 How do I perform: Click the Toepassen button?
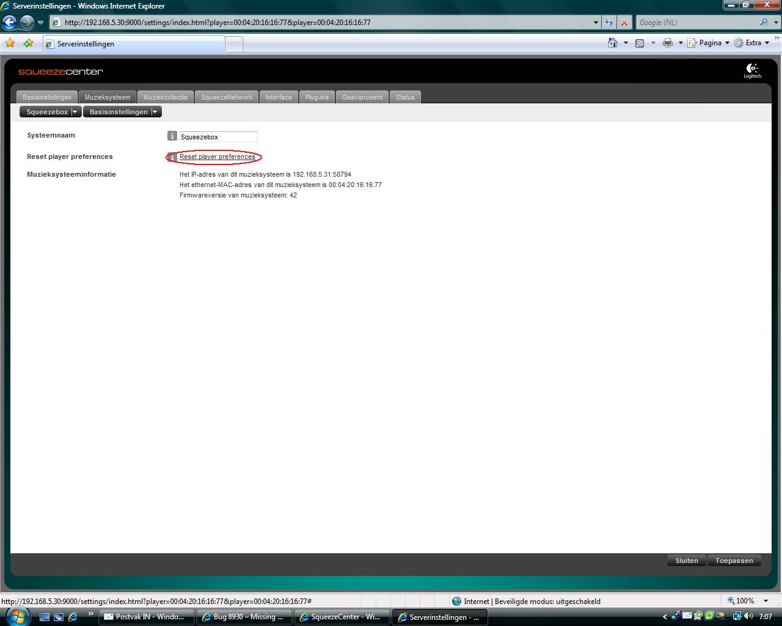[734, 561]
